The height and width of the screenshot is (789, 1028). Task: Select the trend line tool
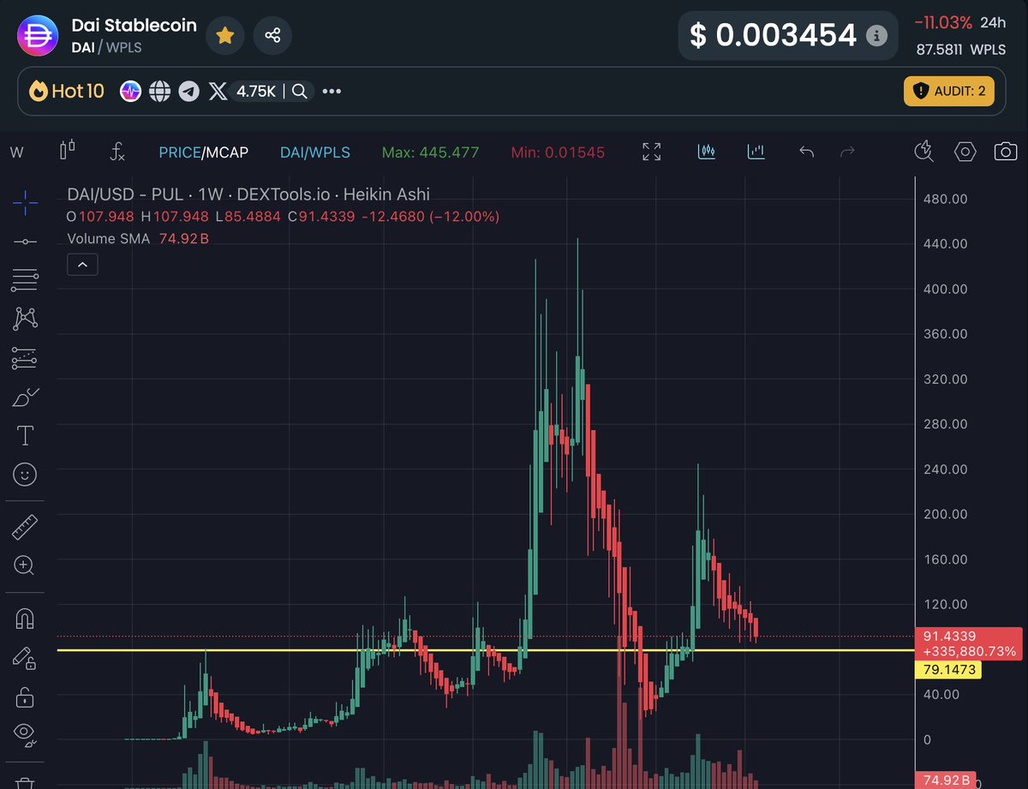(25, 242)
